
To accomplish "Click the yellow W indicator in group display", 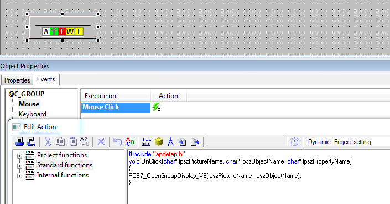I will click(x=70, y=32).
